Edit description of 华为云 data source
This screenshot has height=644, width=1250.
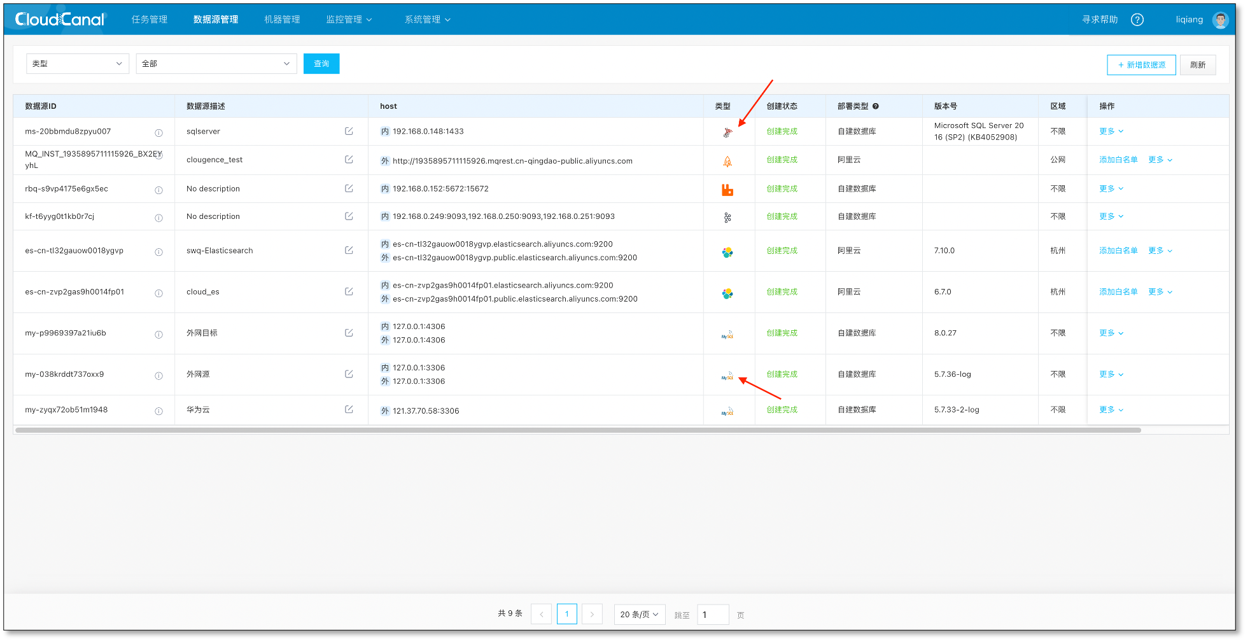point(349,409)
